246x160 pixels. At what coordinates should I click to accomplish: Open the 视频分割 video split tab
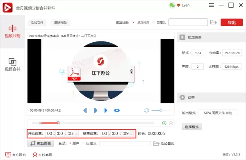click(x=12, y=32)
